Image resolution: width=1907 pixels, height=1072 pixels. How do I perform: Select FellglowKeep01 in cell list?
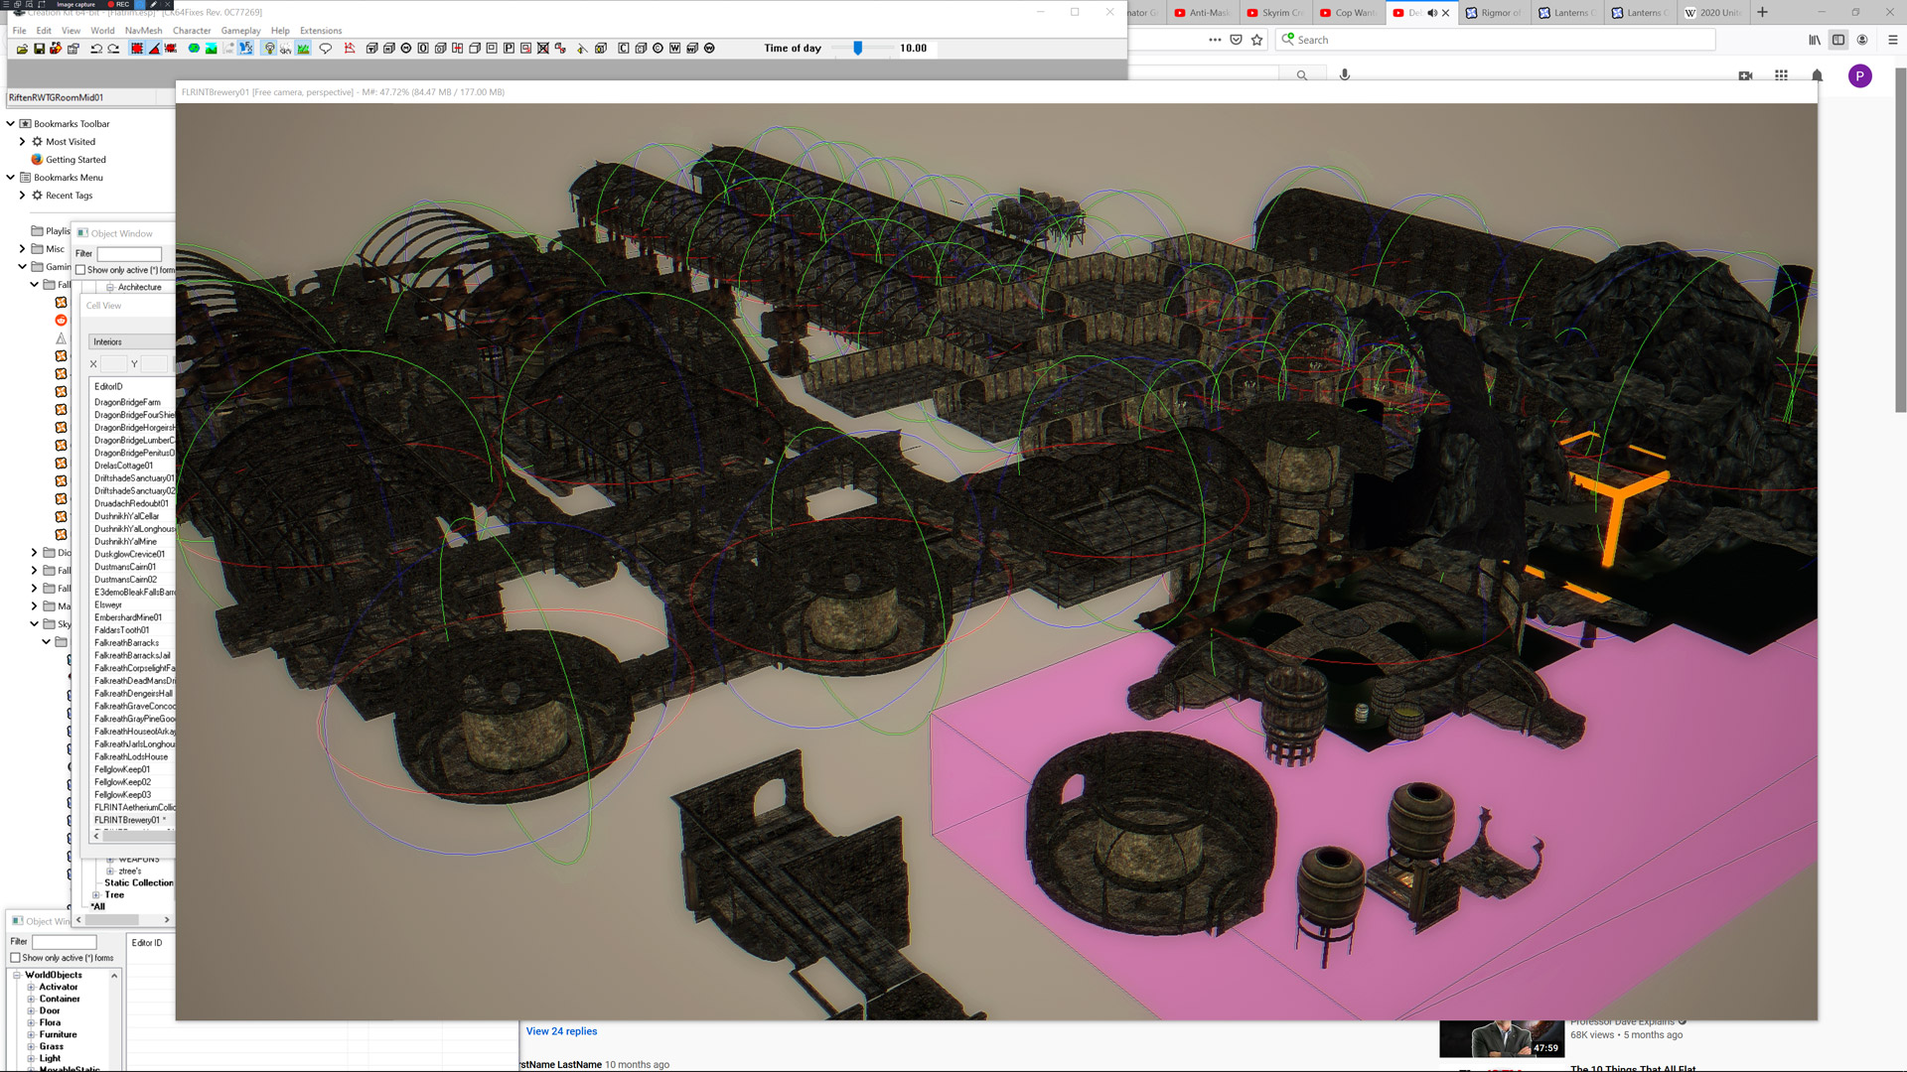[122, 769]
